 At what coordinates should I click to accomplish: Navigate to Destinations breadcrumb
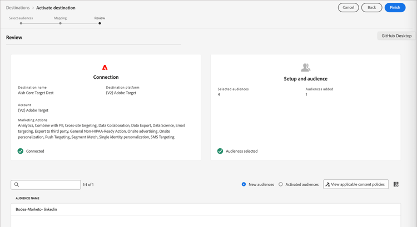click(18, 8)
